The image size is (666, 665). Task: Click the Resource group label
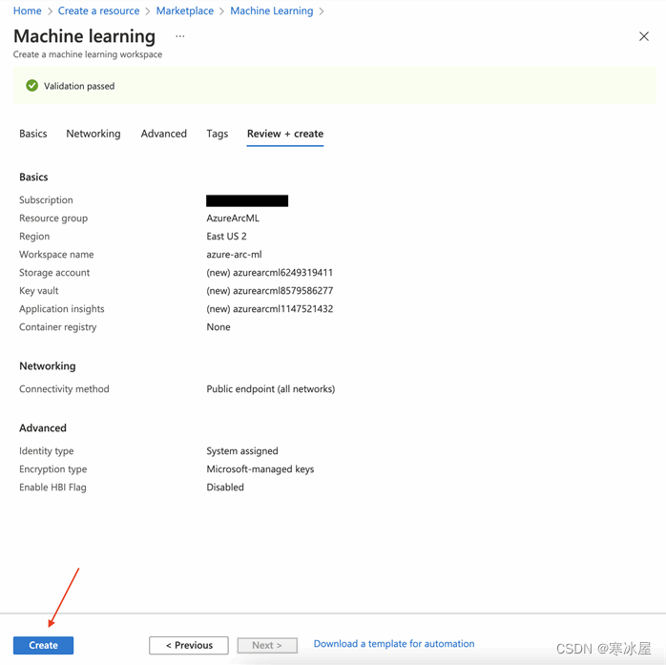(x=53, y=218)
